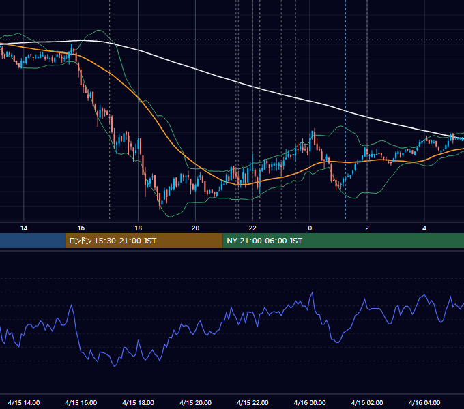Click the 18 hour label on price chart axis
Viewport: 464px width, 409px height.
click(139, 228)
